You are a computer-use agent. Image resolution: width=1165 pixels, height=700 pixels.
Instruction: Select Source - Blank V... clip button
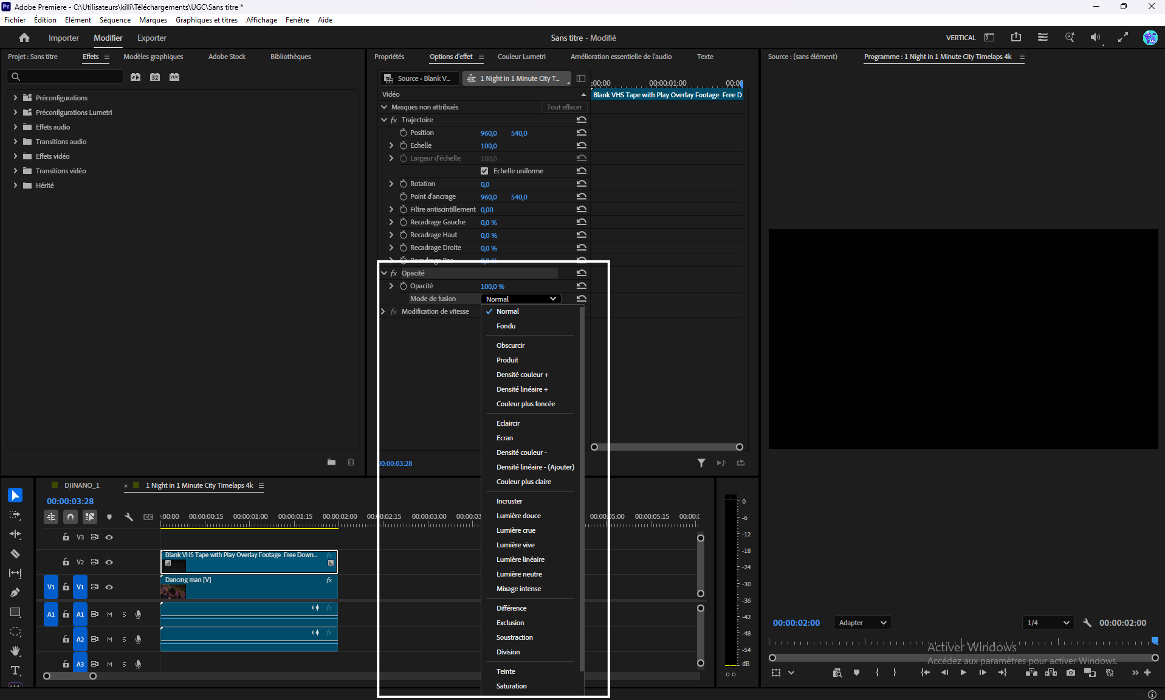point(420,78)
